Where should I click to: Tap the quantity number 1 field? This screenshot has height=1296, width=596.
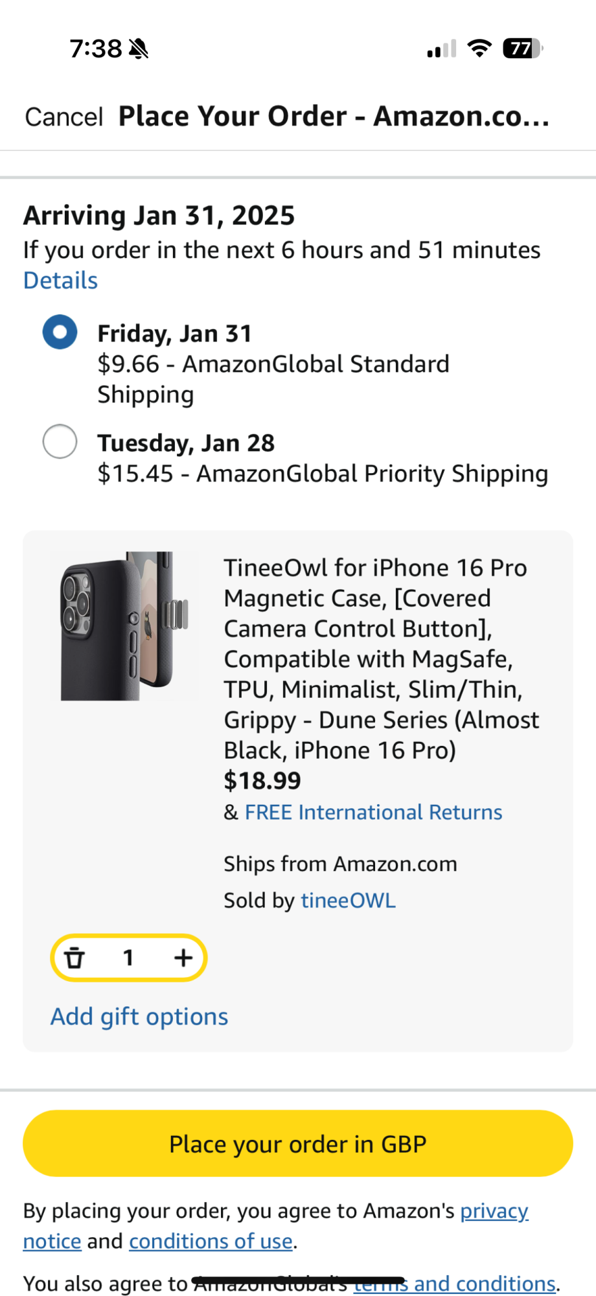coord(128,957)
